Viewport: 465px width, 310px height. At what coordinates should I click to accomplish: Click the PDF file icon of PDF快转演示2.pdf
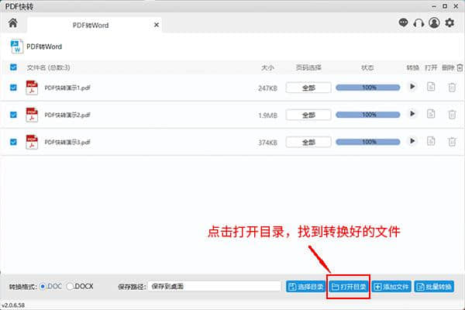click(32, 115)
